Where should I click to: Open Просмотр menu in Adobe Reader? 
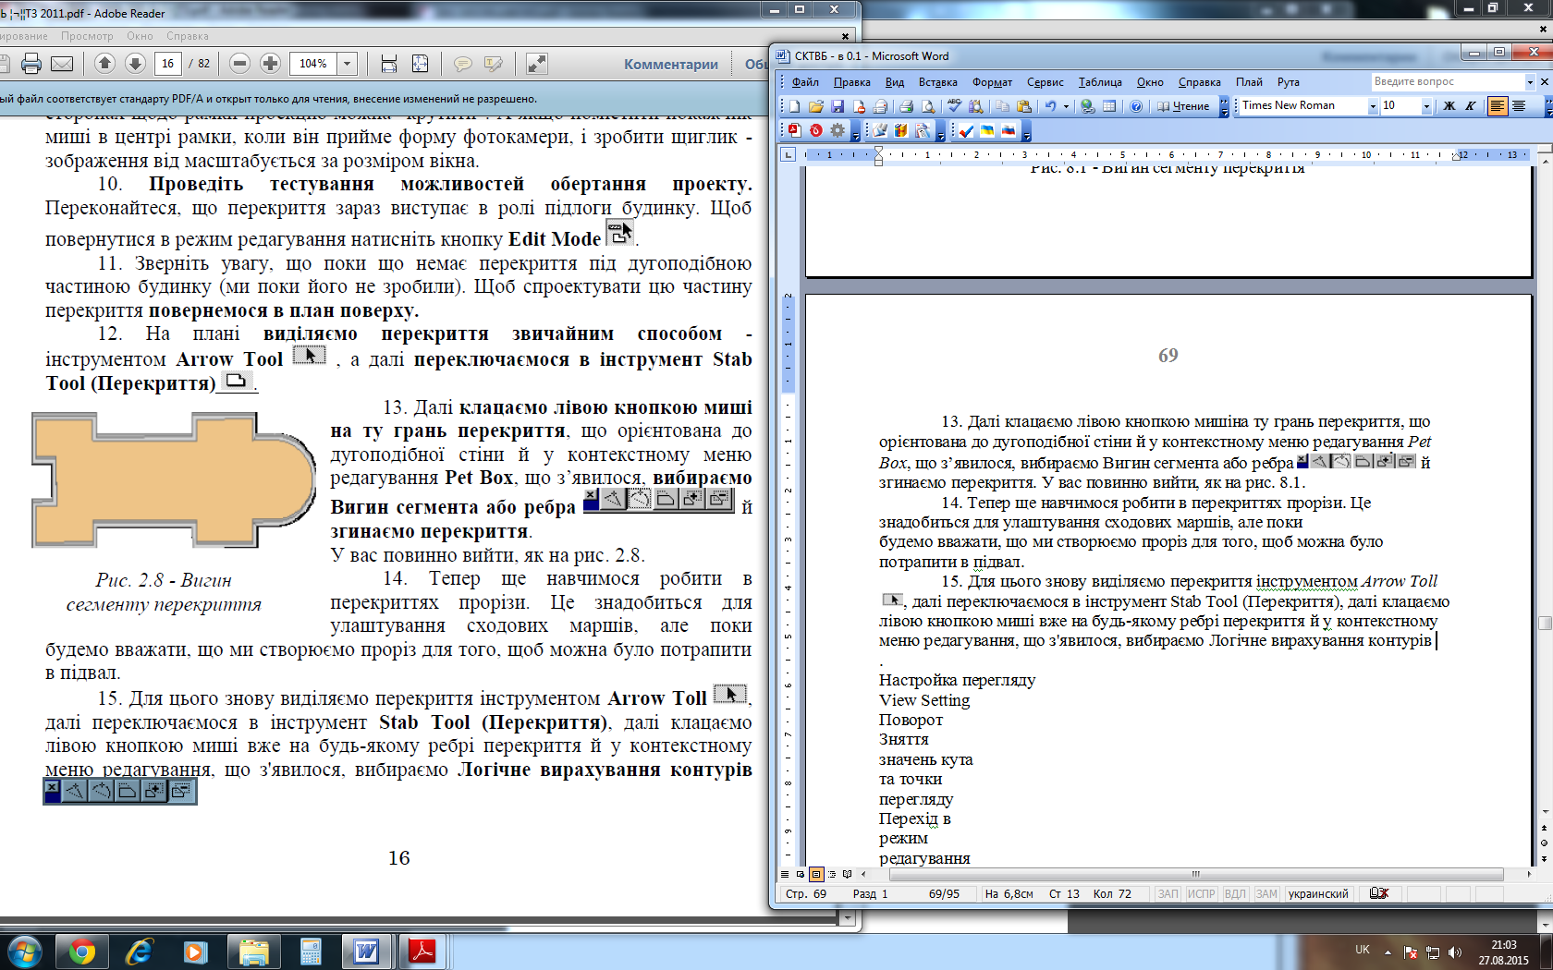tap(87, 36)
